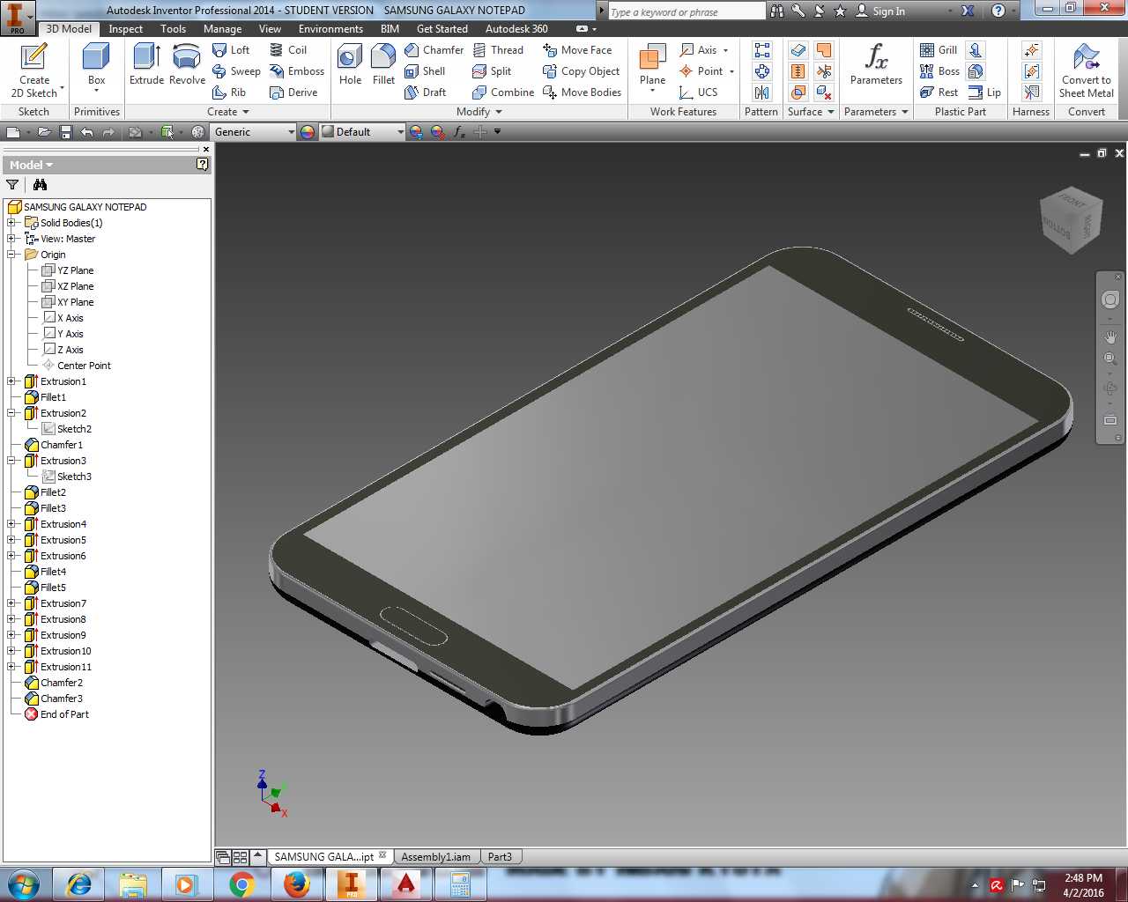The height and width of the screenshot is (902, 1128).
Task: Open Firefox from the taskbar
Action: (x=296, y=884)
